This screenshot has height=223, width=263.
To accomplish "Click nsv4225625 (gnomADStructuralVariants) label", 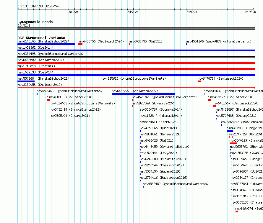I will click(133, 78).
